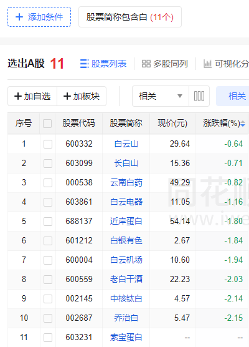Click the change value -2.15
Screen dimensions: 249x347
(233, 318)
